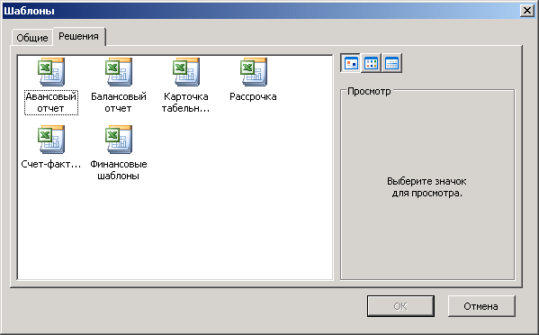The width and height of the screenshot is (539, 335).
Task: Click the Балансовый отчет label
Action: tap(119, 103)
